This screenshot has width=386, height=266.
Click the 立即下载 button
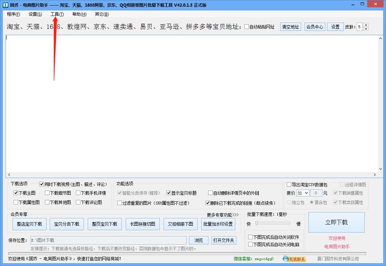click(336, 223)
